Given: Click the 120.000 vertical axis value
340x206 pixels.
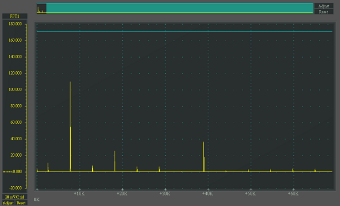Looking at the screenshot, I should pos(15,73).
